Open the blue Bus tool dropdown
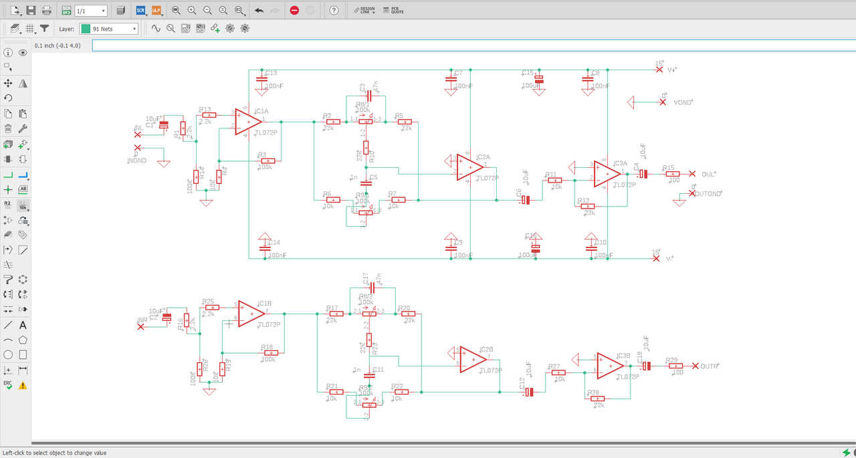 (23, 175)
